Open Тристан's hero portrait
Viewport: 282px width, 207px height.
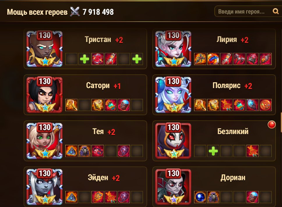(45, 49)
